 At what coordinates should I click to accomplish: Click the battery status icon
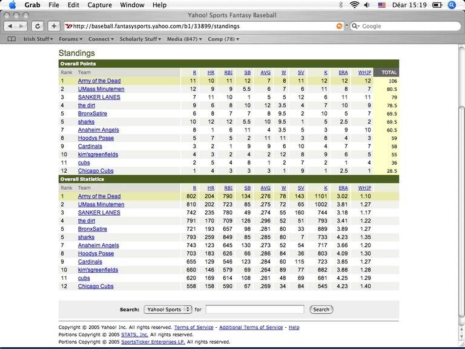click(x=437, y=5)
